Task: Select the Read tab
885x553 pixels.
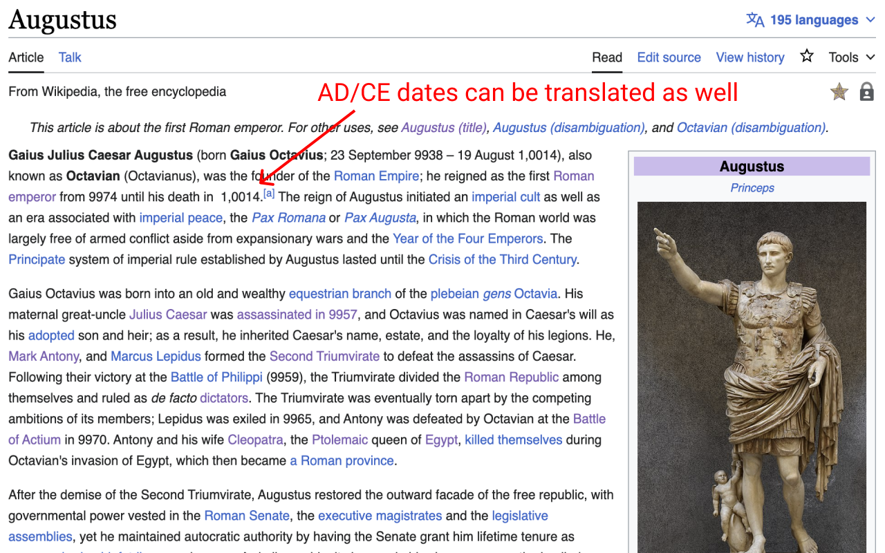Action: [x=606, y=57]
